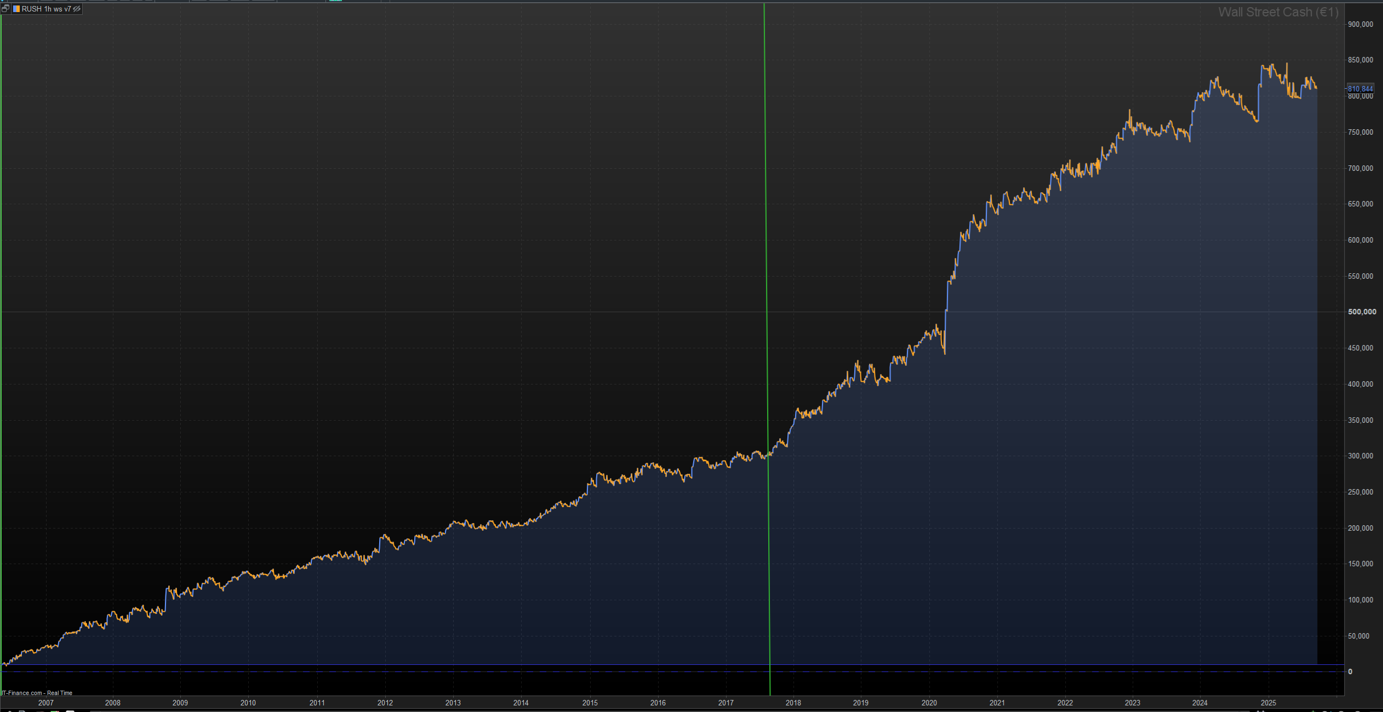Click the 2020 label on time axis
Screen dimensions: 1383x712
(929, 703)
